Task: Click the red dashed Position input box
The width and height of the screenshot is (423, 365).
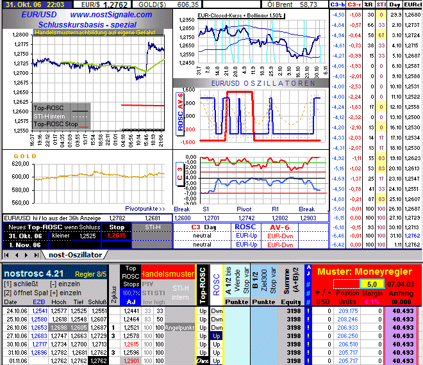Action: 346,284
